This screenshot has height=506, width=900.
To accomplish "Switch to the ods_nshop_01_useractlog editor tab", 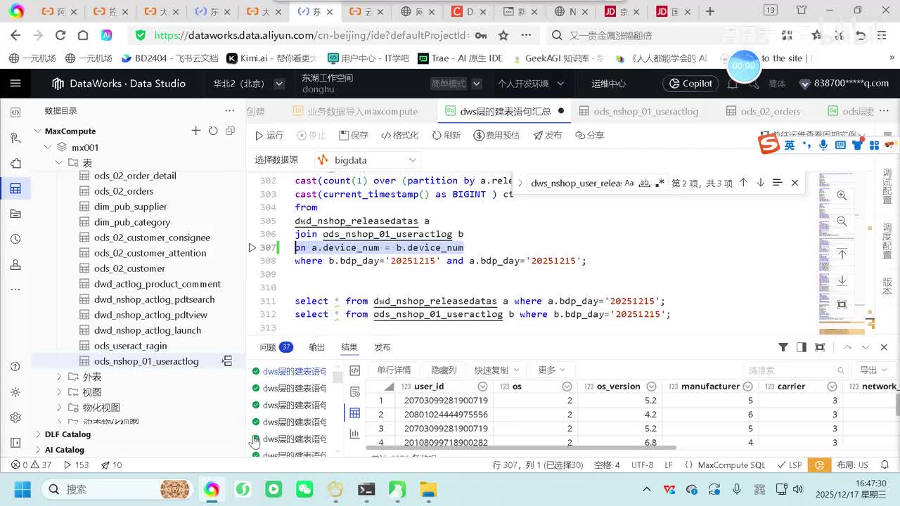I will [x=638, y=111].
